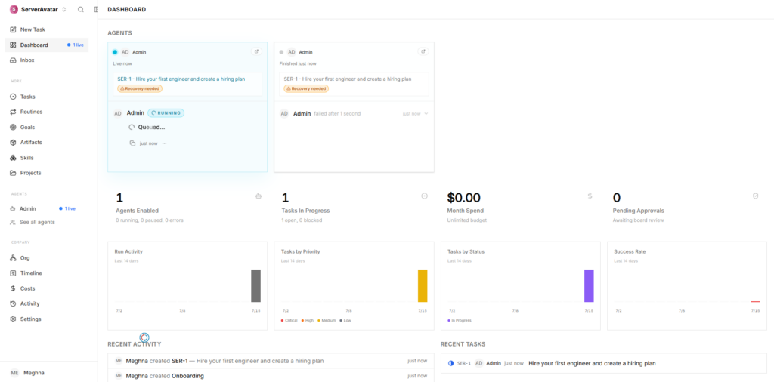This screenshot has width=774, height=382.
Task: Click the Agents Enabled robot icon
Action: click(259, 196)
